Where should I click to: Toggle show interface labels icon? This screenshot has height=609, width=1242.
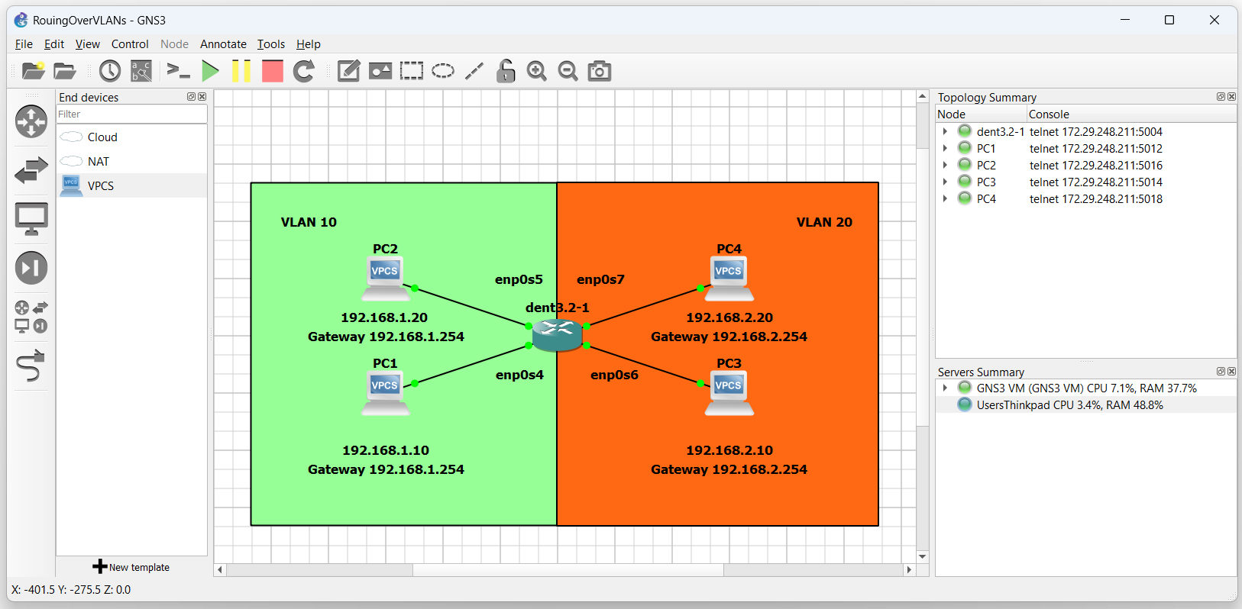click(x=141, y=71)
